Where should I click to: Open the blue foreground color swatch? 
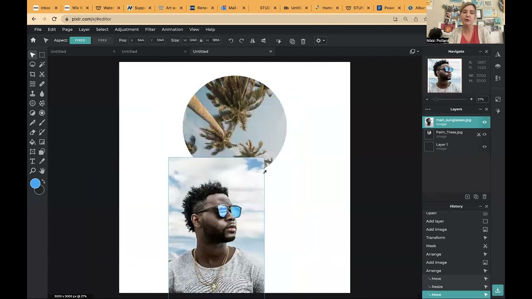(35, 183)
